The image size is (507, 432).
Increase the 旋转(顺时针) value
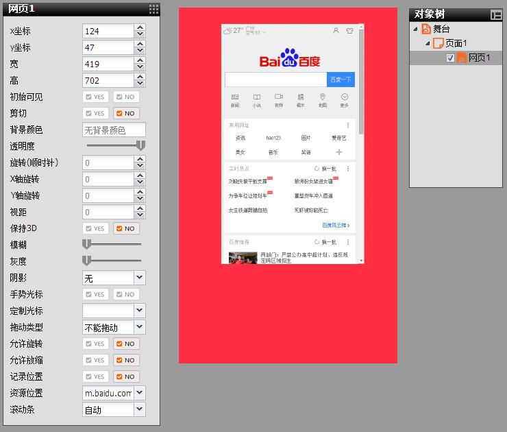[140, 159]
